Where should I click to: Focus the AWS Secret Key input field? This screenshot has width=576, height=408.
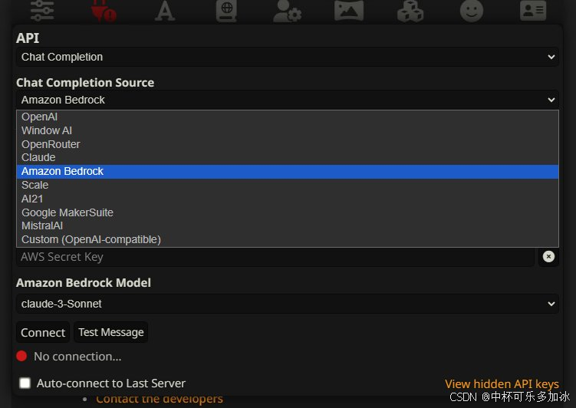tap(275, 257)
